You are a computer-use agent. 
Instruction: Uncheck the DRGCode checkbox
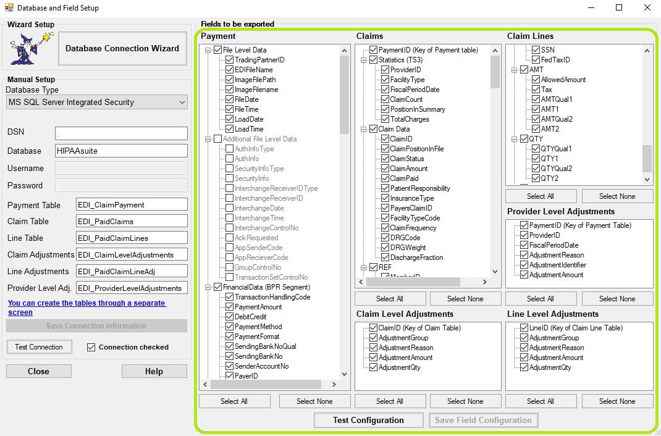(x=385, y=238)
